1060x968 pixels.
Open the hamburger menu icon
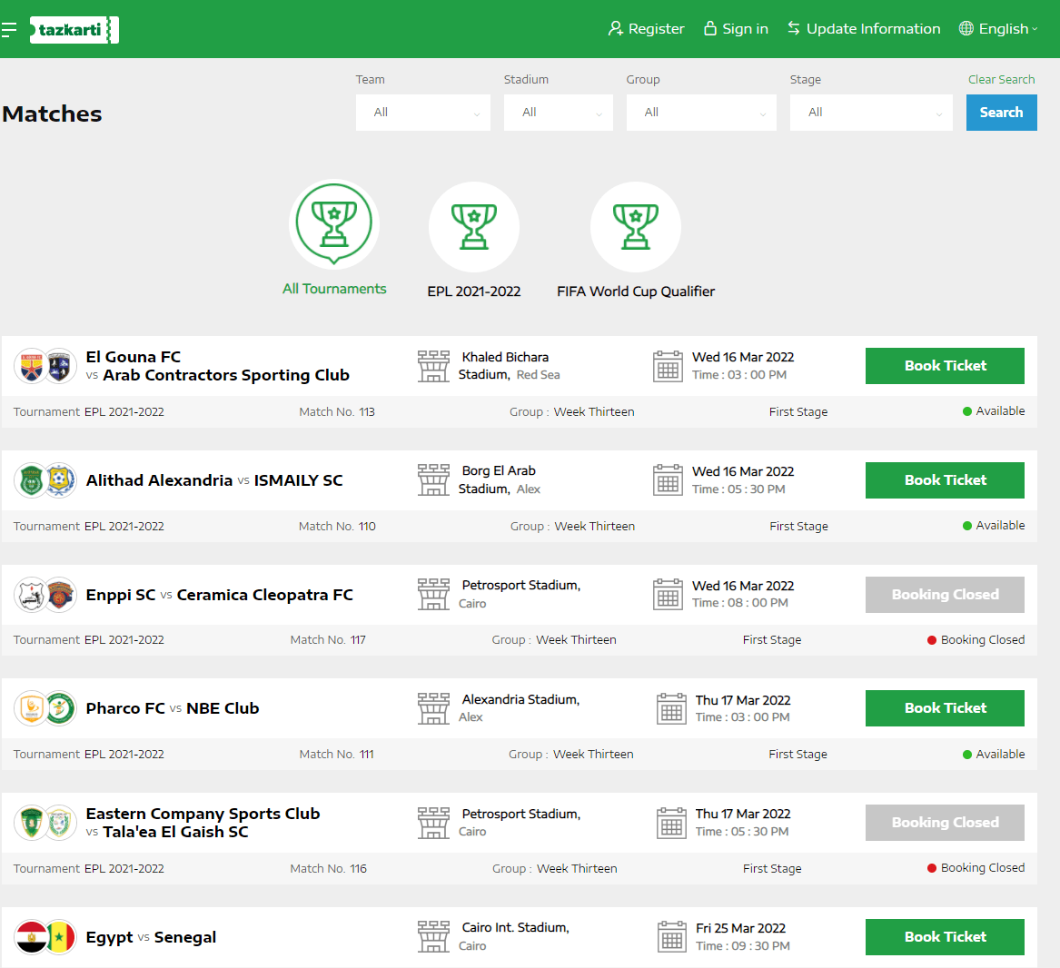pos(9,29)
